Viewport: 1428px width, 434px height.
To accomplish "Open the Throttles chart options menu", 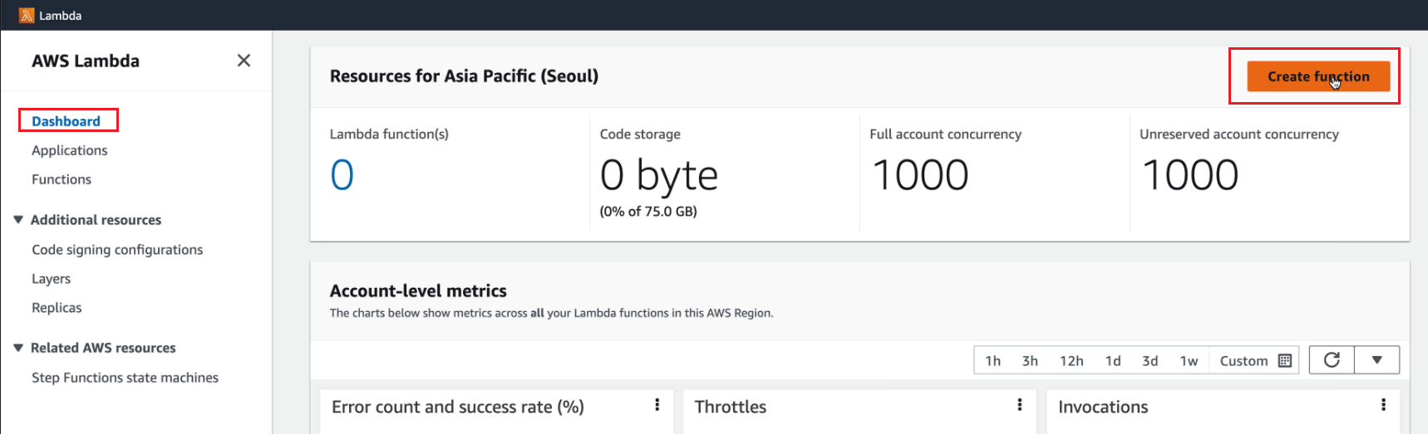I will pos(1019,405).
